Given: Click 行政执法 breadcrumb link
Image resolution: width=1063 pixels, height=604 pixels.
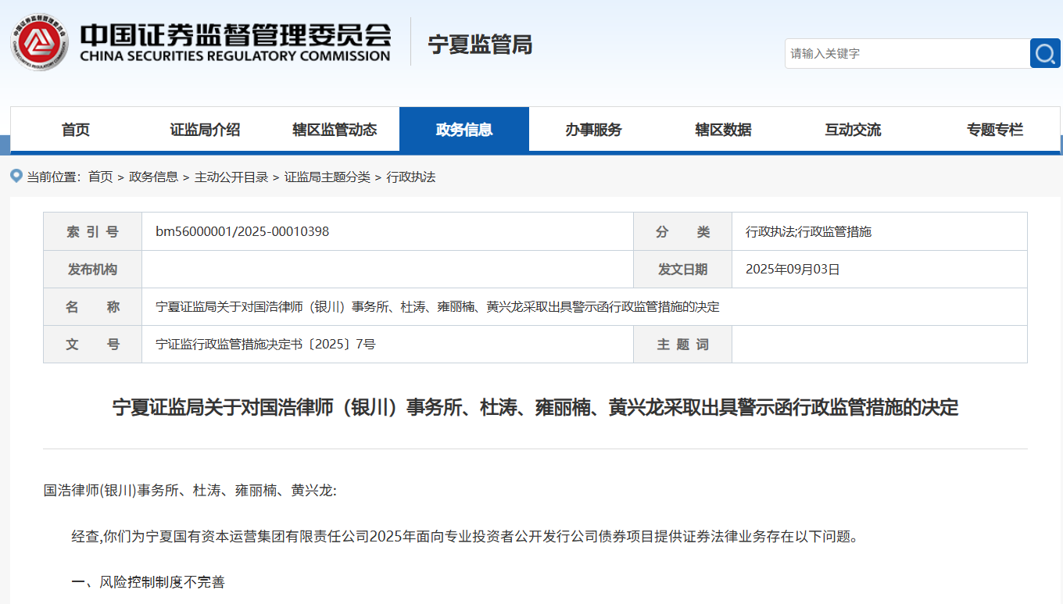Looking at the screenshot, I should click(x=410, y=177).
